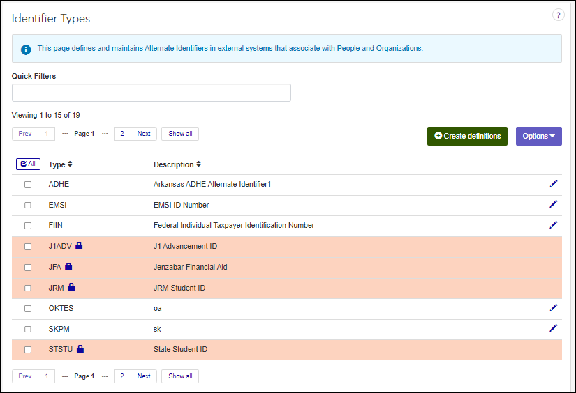This screenshot has height=393, width=576.
Task: Click the pencil icon for EMSI row
Action: (554, 204)
